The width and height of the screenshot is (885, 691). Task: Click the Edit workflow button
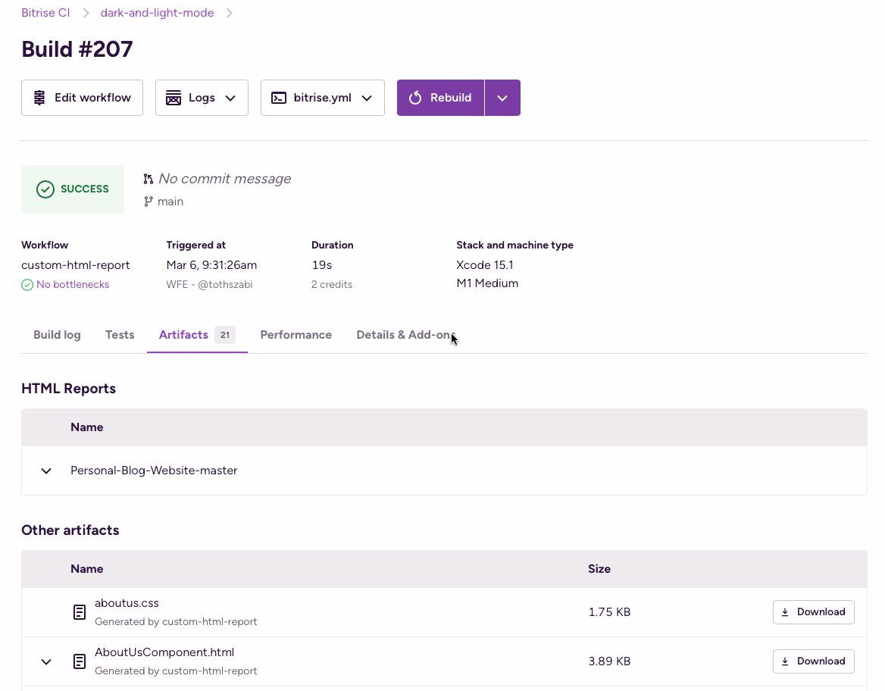[x=82, y=98]
